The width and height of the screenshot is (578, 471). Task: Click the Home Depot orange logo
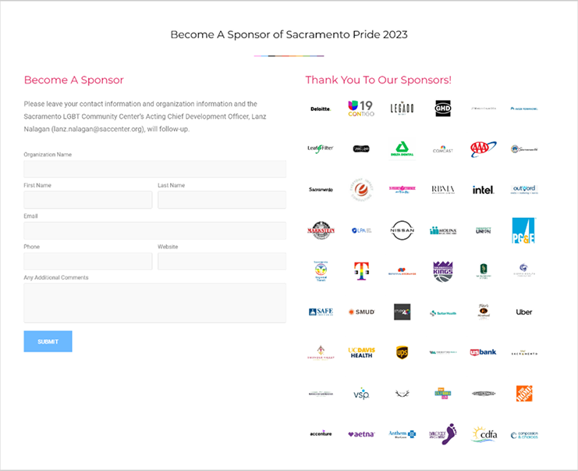(523, 393)
